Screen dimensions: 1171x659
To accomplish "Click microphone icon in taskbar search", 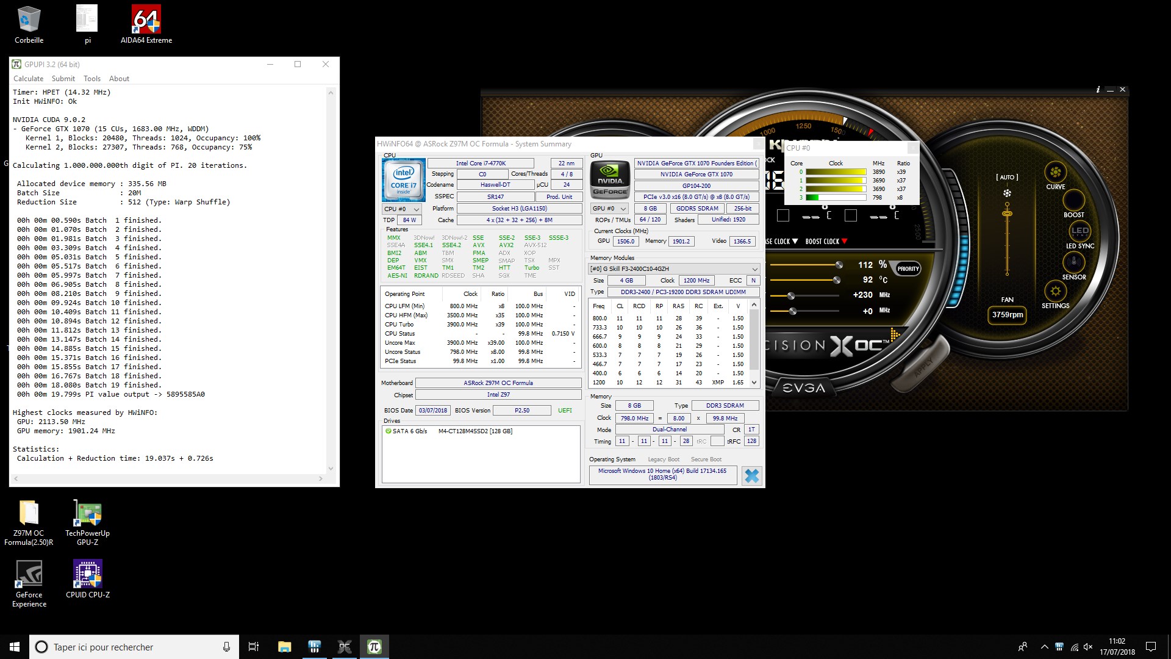I will pyautogui.click(x=226, y=647).
